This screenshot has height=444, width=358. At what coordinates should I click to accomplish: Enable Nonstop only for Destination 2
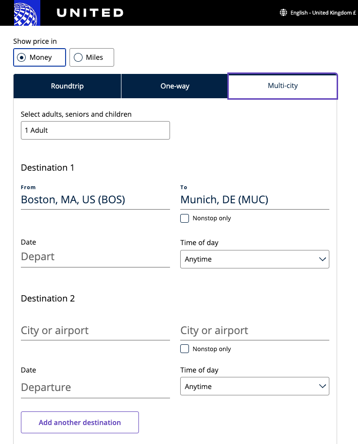(x=185, y=349)
